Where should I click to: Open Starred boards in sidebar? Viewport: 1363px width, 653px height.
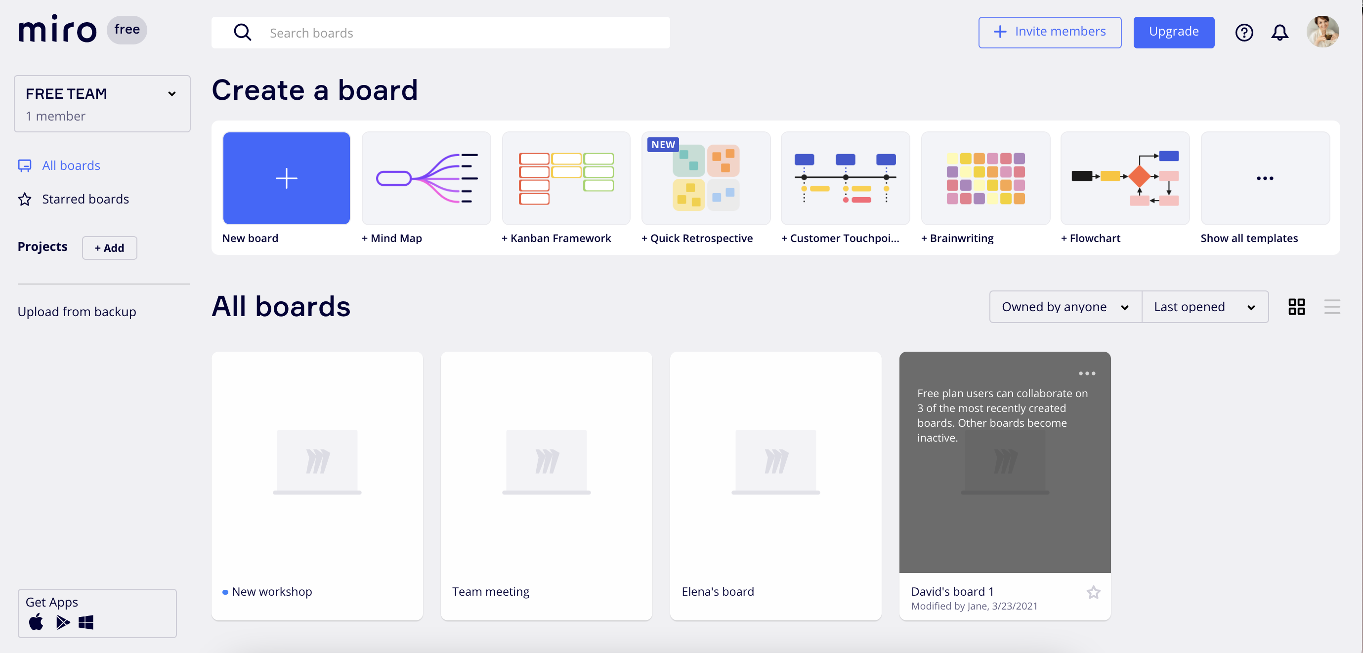pos(85,200)
